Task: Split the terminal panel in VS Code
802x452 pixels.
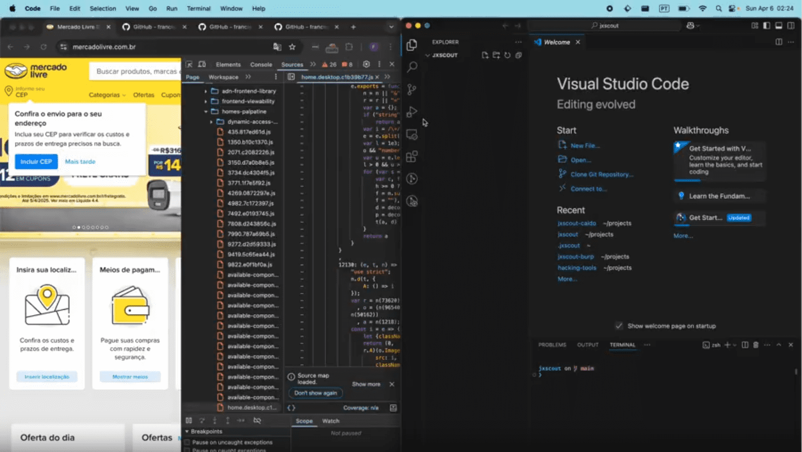Action: pos(745,345)
